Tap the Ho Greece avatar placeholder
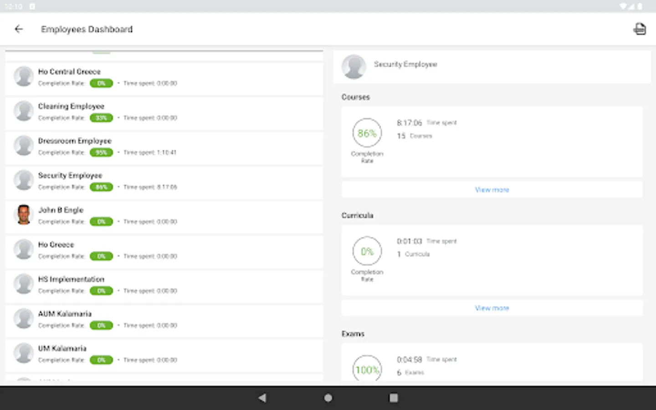This screenshot has height=410, width=656. [24, 249]
